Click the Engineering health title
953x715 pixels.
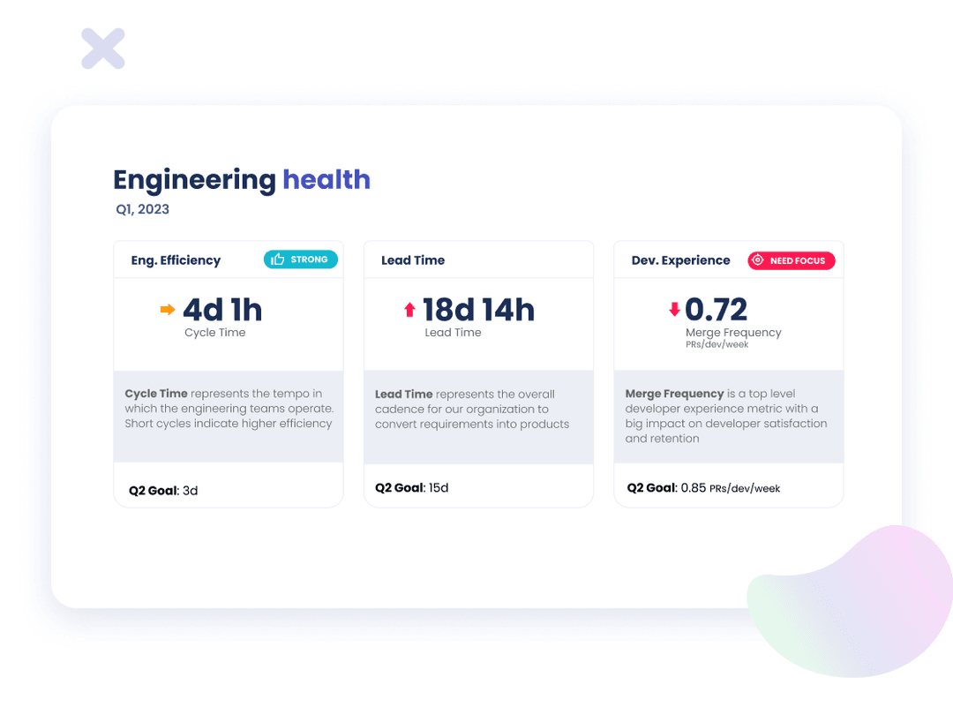(x=242, y=180)
